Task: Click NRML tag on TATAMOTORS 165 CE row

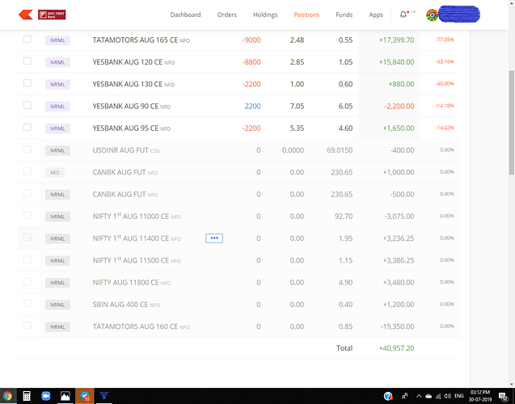Action: (x=57, y=40)
